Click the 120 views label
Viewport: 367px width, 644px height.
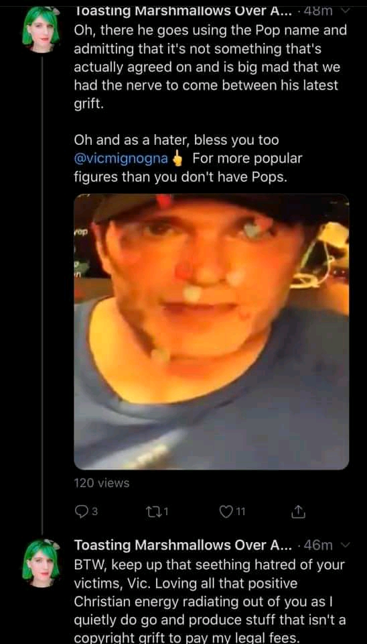(x=102, y=484)
